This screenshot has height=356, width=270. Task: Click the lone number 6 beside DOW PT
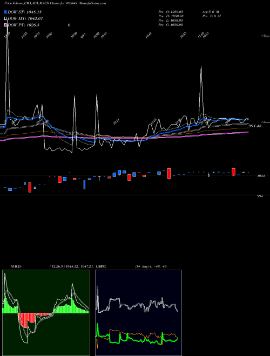[x=69, y=25]
